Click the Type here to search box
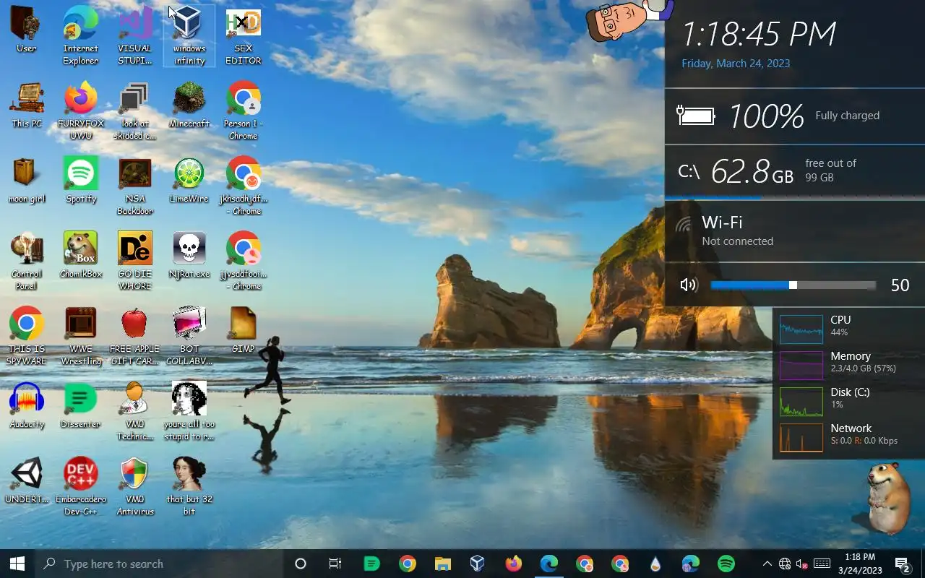Image resolution: width=925 pixels, height=578 pixels. coord(159,564)
